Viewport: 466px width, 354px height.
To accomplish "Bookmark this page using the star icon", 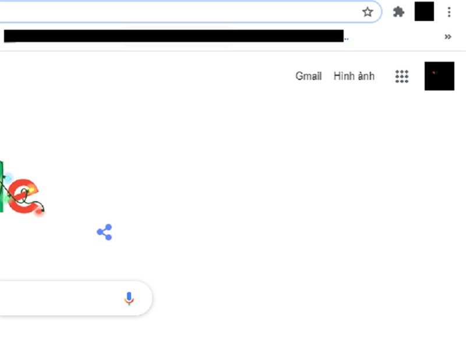I will coord(367,11).
